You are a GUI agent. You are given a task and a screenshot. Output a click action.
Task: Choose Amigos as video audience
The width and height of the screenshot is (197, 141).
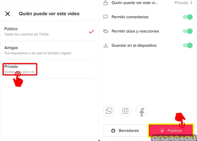tap(49, 50)
